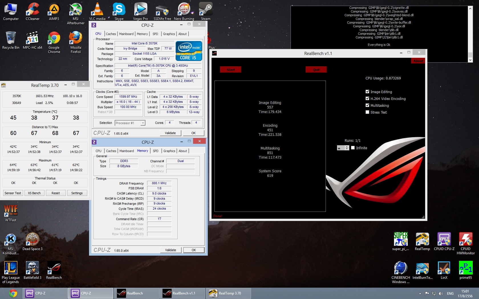The width and height of the screenshot is (479, 299).
Task: Switch to RealTemp 3.70 taskbar button
Action: click(x=229, y=293)
